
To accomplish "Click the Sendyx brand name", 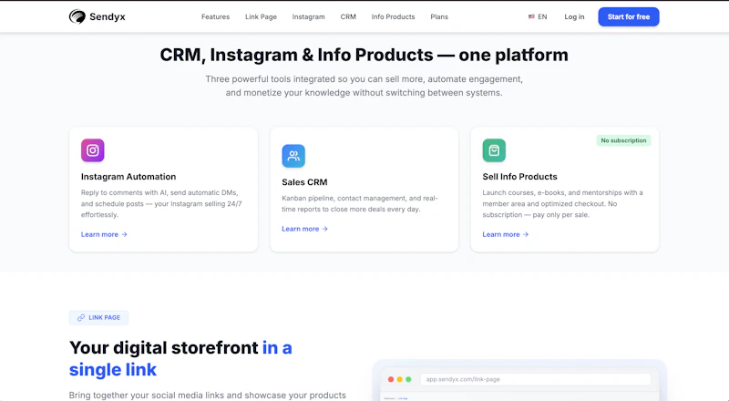I will tap(108, 16).
